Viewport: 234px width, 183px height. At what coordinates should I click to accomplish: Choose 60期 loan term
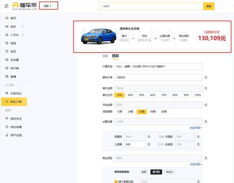click(x=164, y=112)
